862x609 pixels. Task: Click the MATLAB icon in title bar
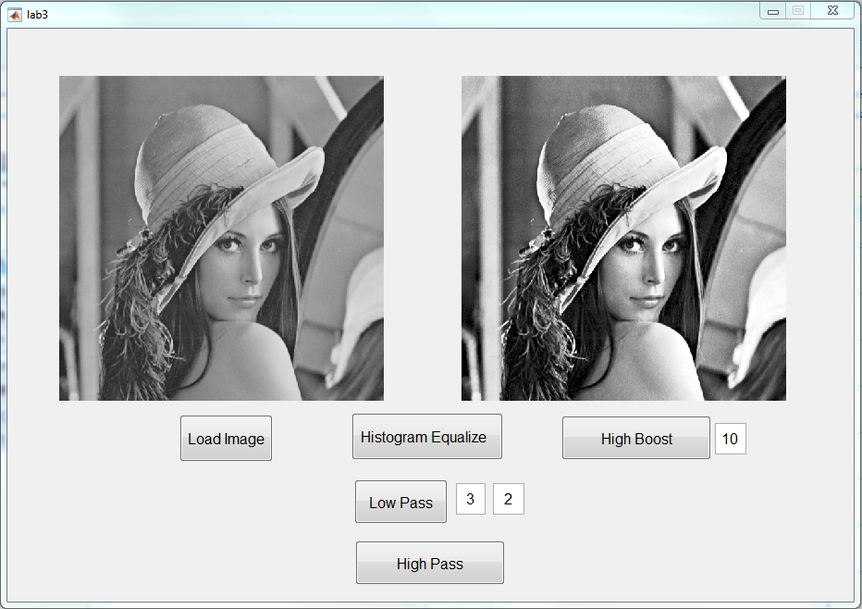click(15, 14)
